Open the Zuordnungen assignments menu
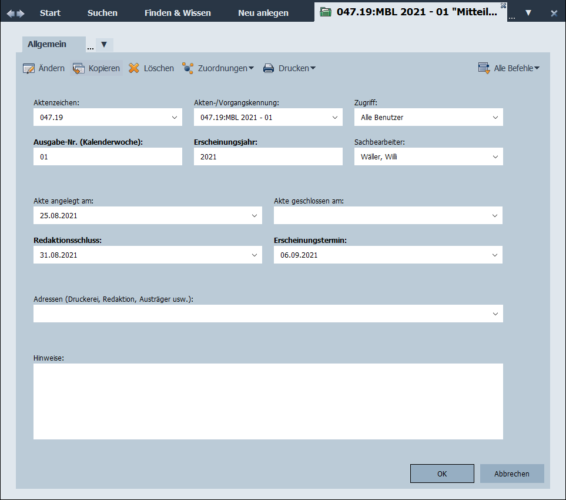 pyautogui.click(x=217, y=68)
